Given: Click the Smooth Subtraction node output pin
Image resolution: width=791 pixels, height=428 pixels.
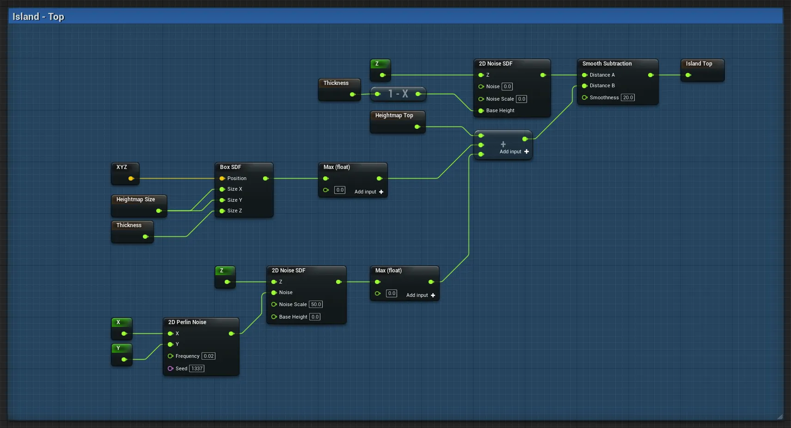Looking at the screenshot, I should 650,75.
